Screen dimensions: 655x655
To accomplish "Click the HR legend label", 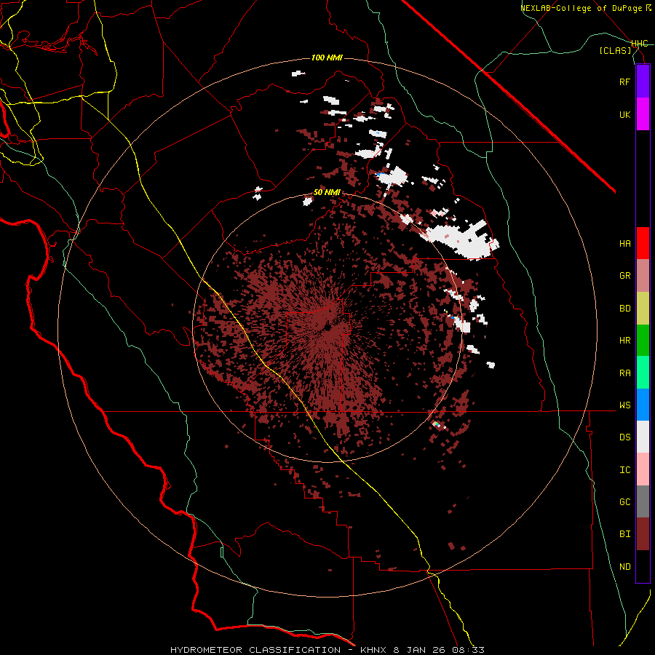I will (625, 341).
